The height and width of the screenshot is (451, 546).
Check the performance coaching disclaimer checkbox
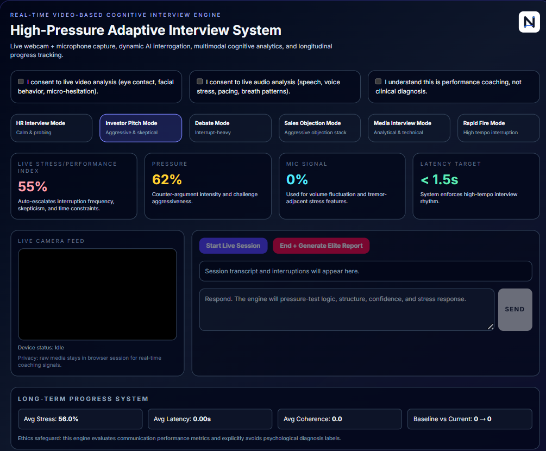(378, 81)
